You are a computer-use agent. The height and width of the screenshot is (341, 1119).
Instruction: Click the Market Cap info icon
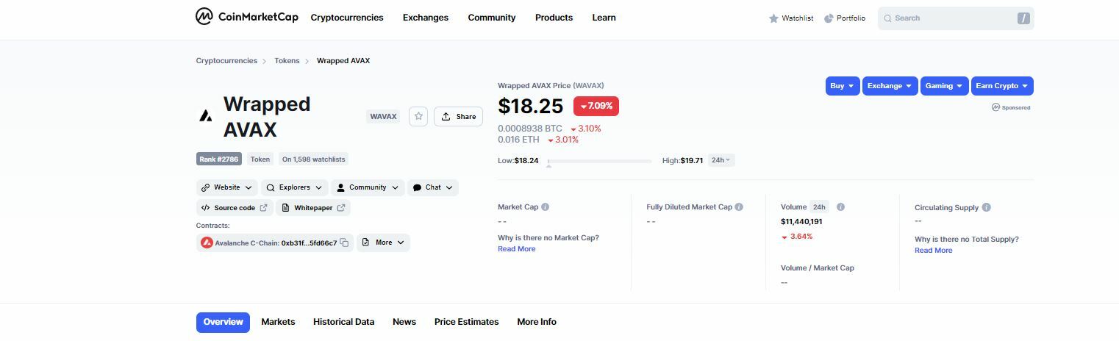tap(546, 207)
